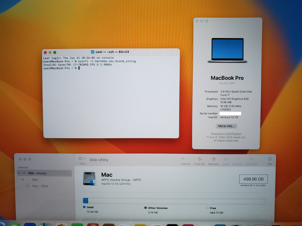Zoom Terminal with the green button
Image resolution: width=302 pixels, height=226 pixels.
point(55,52)
